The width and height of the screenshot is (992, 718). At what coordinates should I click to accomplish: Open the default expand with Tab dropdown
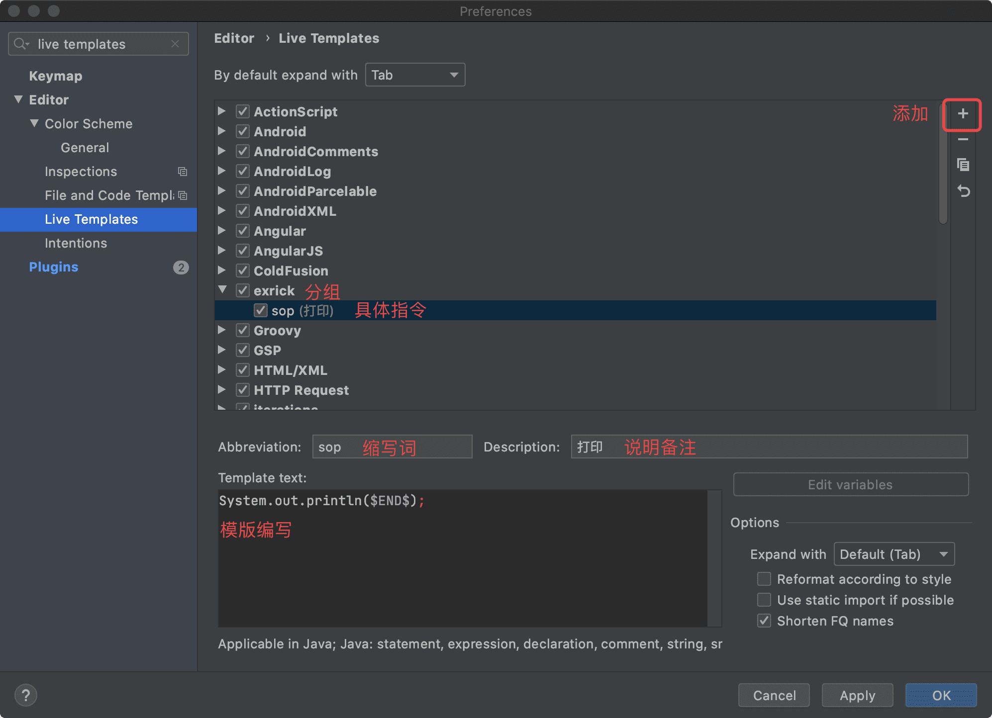(x=415, y=75)
